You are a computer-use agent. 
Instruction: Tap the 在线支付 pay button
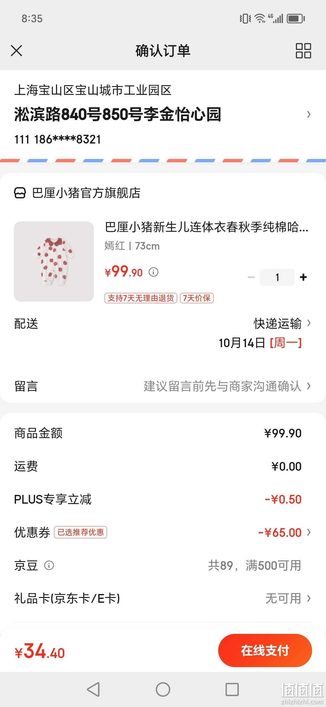click(265, 650)
